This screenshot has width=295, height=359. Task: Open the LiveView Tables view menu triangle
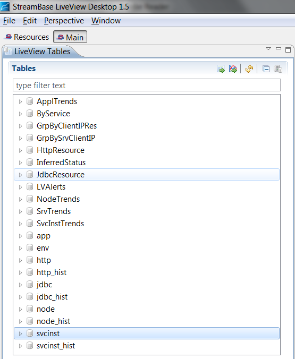(x=268, y=49)
